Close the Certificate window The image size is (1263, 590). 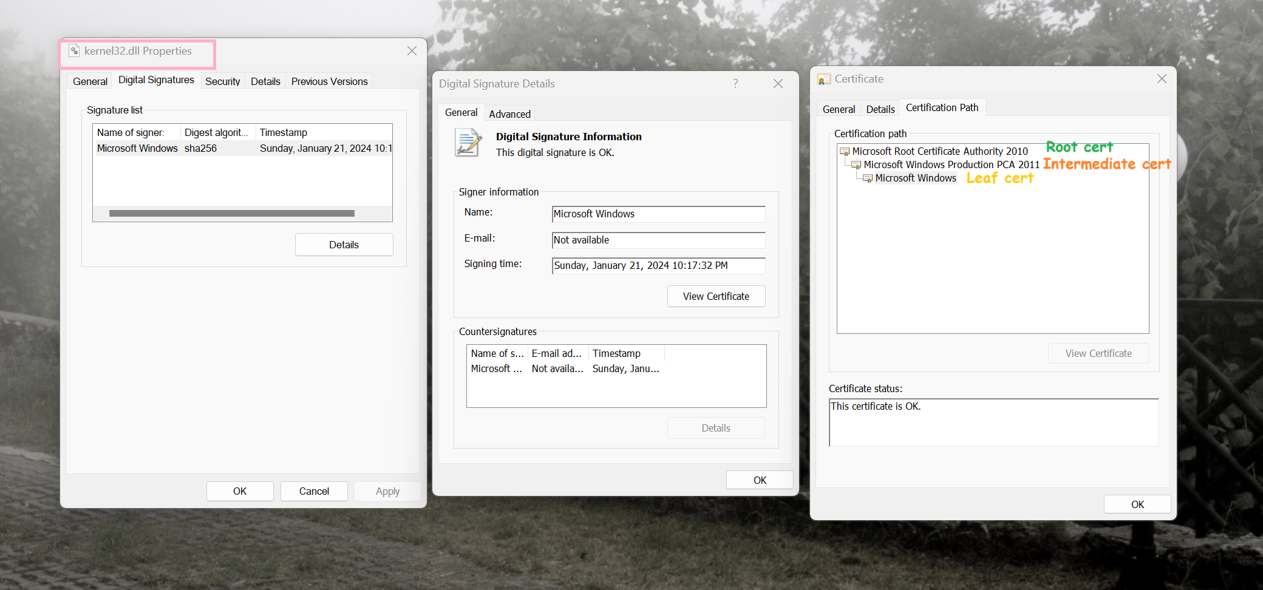[1162, 79]
